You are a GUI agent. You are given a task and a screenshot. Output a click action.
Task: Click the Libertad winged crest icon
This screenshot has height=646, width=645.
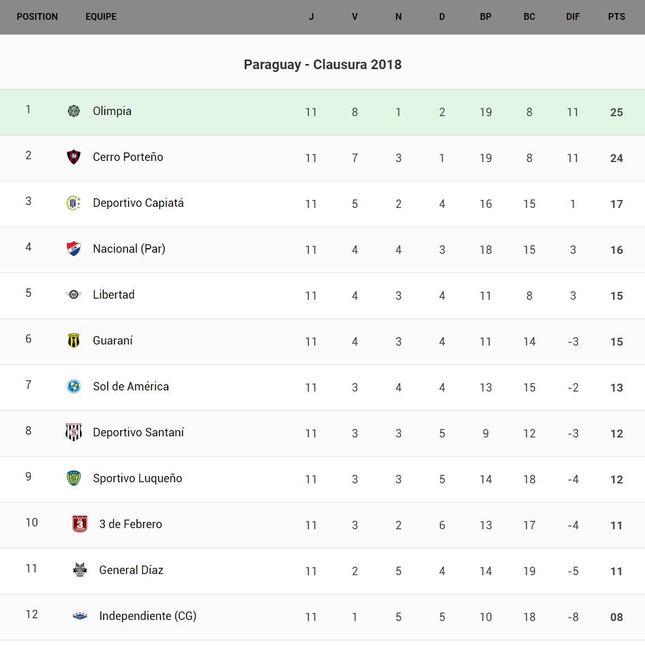[x=74, y=295]
